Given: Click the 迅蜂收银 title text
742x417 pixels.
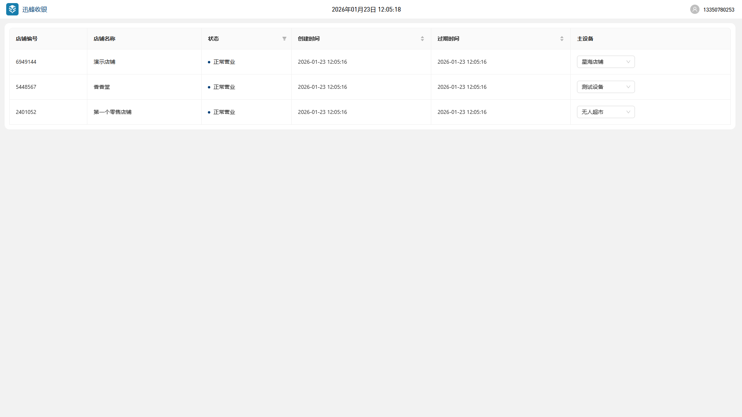Looking at the screenshot, I should click(x=35, y=10).
